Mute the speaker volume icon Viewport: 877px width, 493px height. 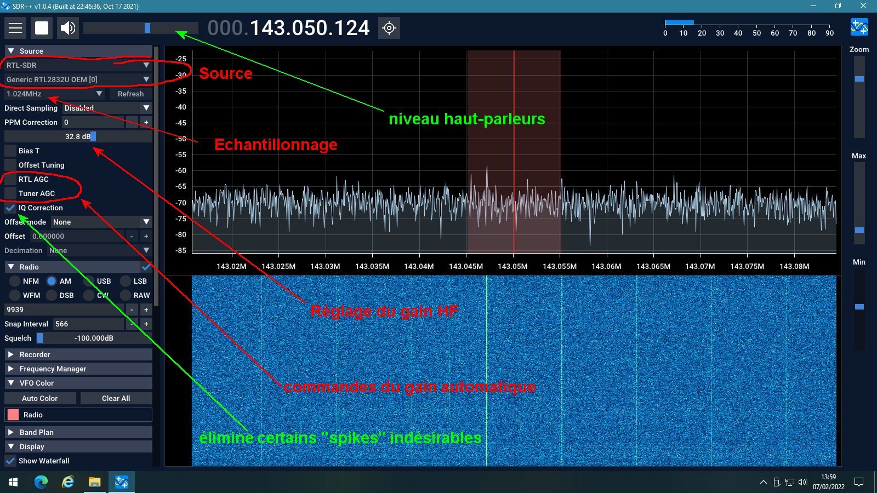coord(68,28)
